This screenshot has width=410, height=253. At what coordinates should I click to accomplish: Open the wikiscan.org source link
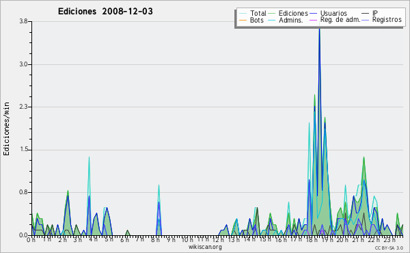coord(205,247)
